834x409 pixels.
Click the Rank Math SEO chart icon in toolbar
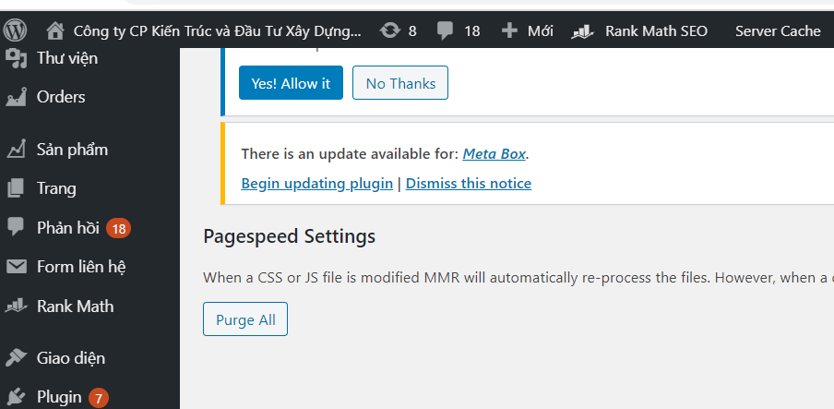(x=582, y=31)
